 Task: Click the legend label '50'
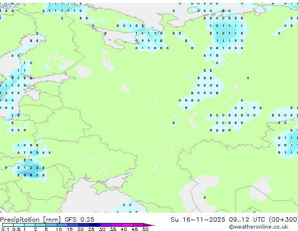click(145, 229)
